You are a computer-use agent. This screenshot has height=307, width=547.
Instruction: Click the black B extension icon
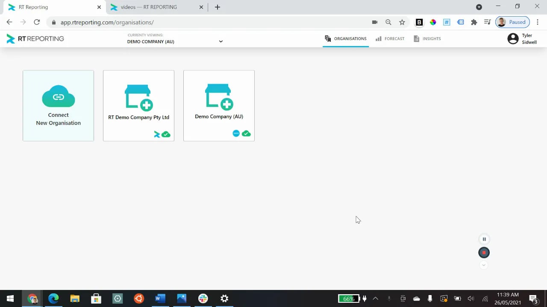[x=419, y=22]
